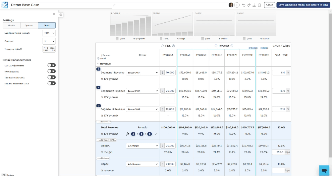Click the plus icon next to Hist.
The width and height of the screenshot is (332, 176).
[x=173, y=46]
